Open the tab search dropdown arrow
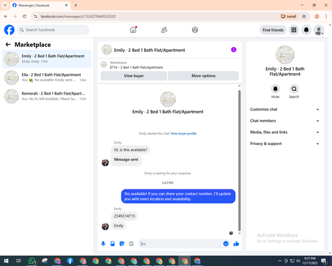The height and width of the screenshot is (266, 332). (5, 5)
